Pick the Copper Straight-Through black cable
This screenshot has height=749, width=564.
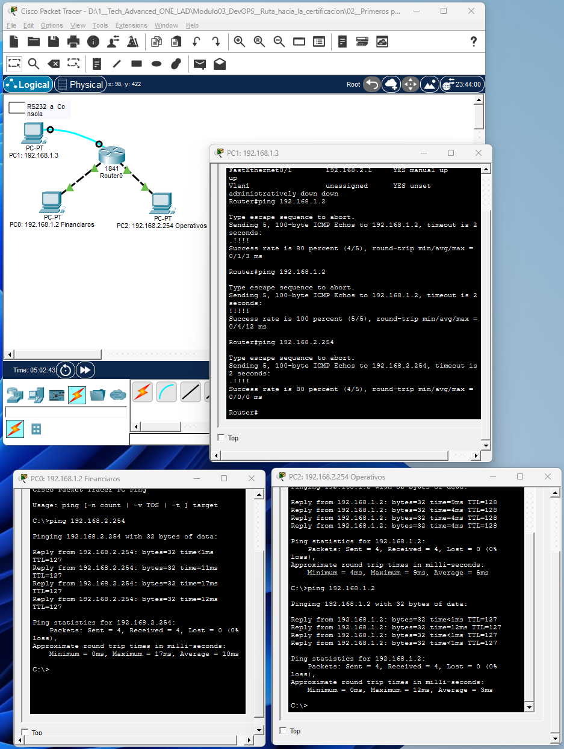[191, 392]
